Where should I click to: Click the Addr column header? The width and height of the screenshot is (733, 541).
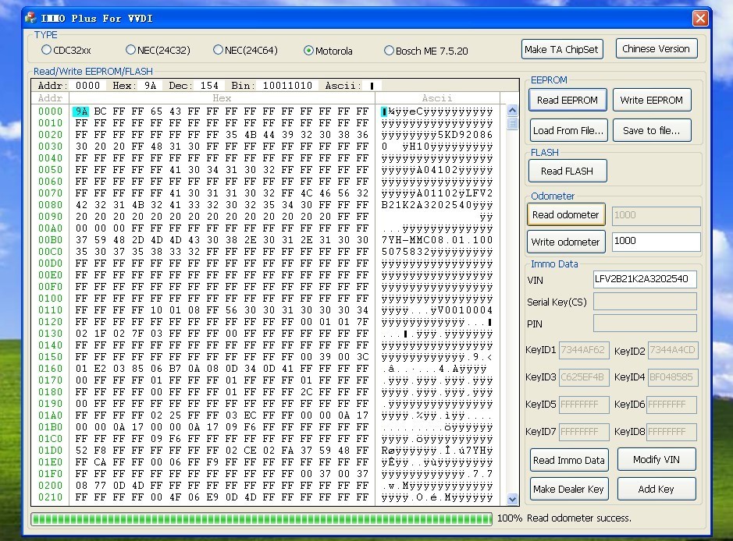click(50, 98)
